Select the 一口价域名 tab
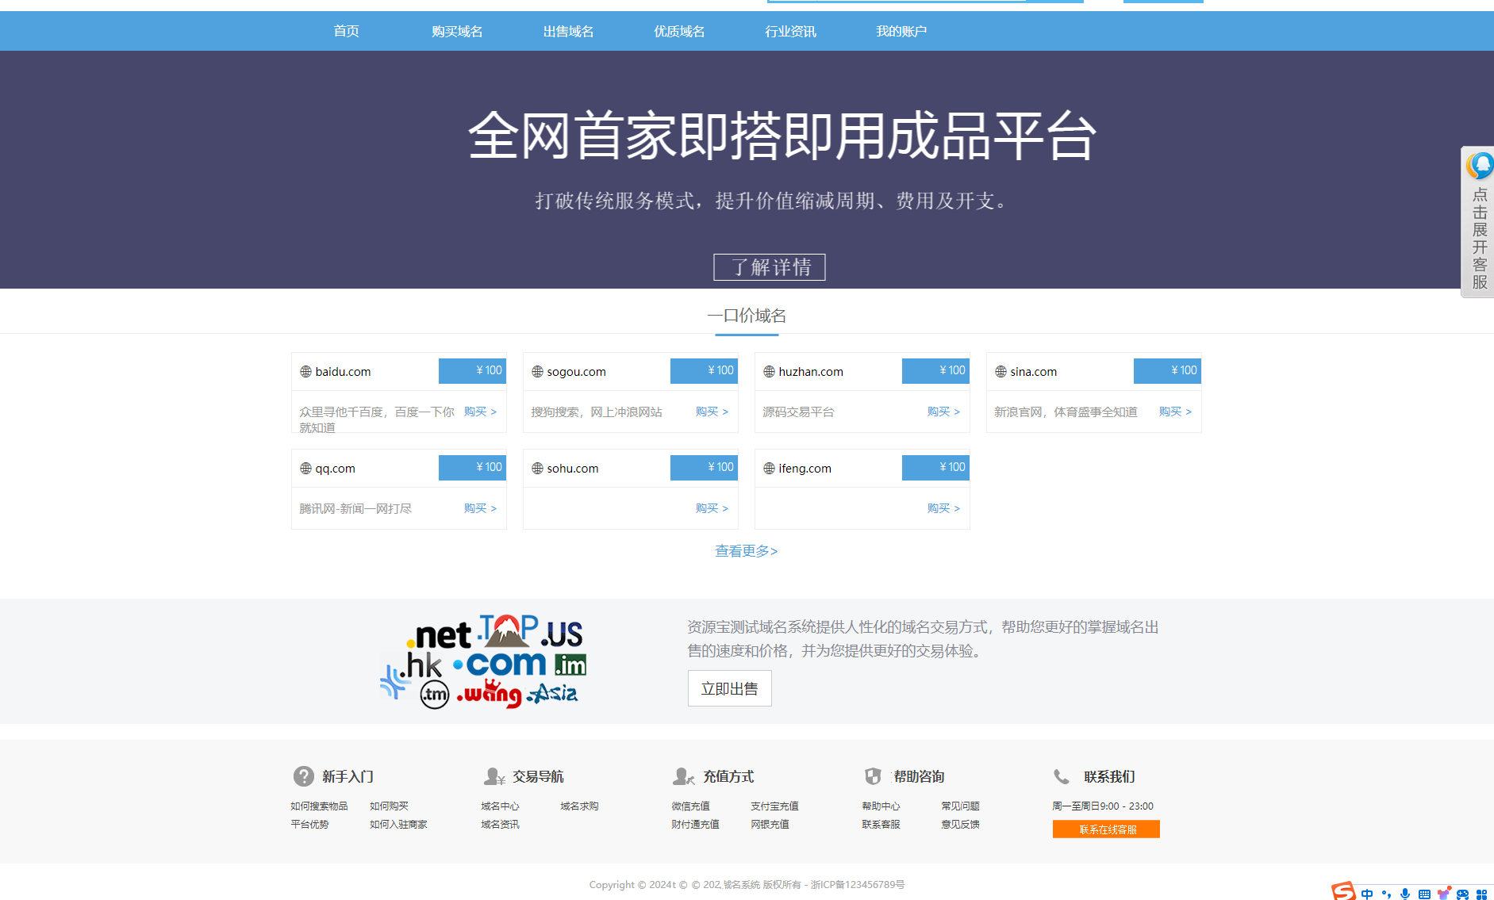 [x=747, y=315]
